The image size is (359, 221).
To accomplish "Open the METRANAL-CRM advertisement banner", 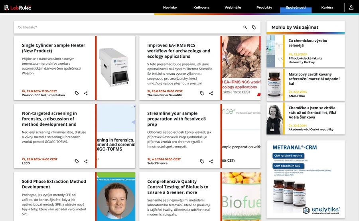I will pyautogui.click(x=306, y=179).
